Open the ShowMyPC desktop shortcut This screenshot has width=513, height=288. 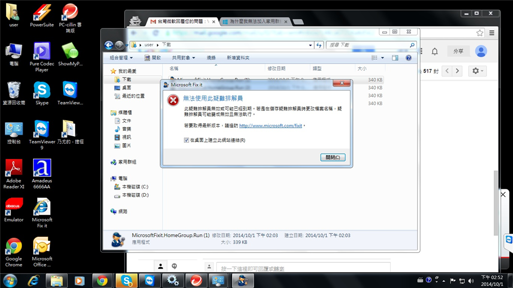point(70,54)
